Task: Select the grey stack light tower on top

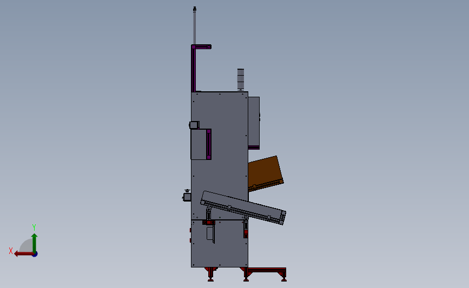Action: [x=241, y=79]
